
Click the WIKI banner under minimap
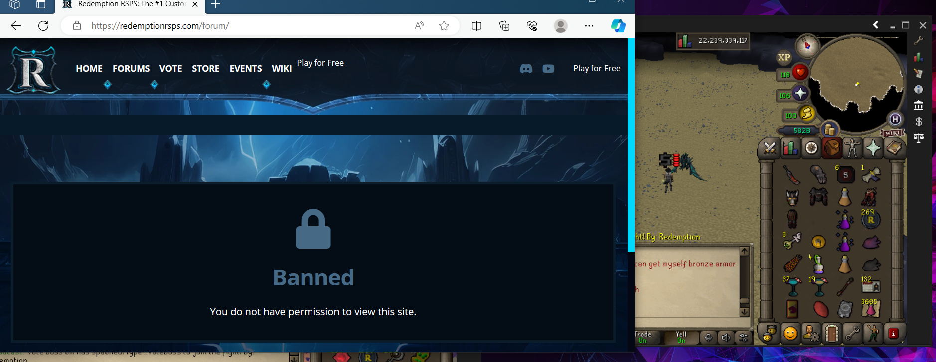[892, 133]
